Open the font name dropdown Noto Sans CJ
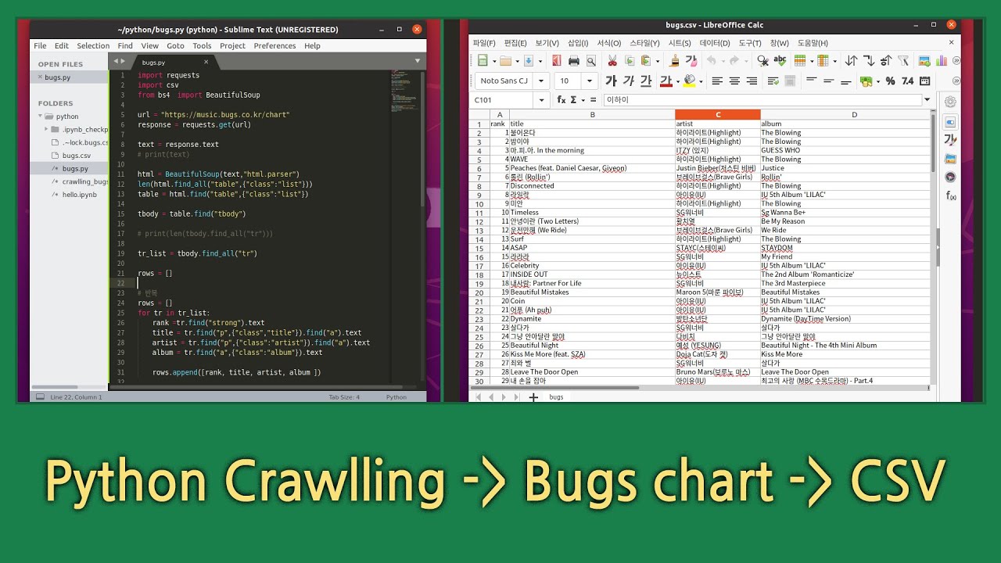1001x563 pixels. point(541,81)
